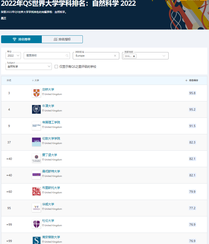Enable only QS Stars rated schools checkbox
Screen dimensions: 209x244
[56, 67]
